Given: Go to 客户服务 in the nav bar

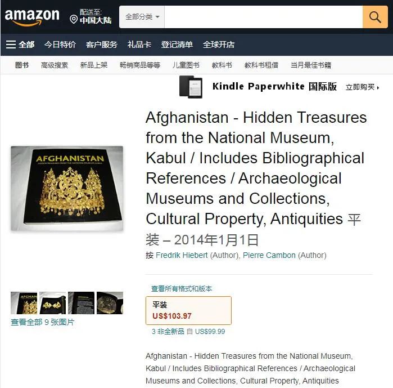Looking at the screenshot, I should (x=102, y=44).
